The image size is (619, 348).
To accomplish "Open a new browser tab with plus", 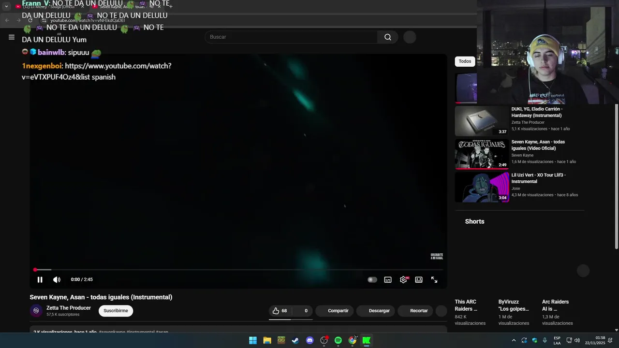I will 170,6.
